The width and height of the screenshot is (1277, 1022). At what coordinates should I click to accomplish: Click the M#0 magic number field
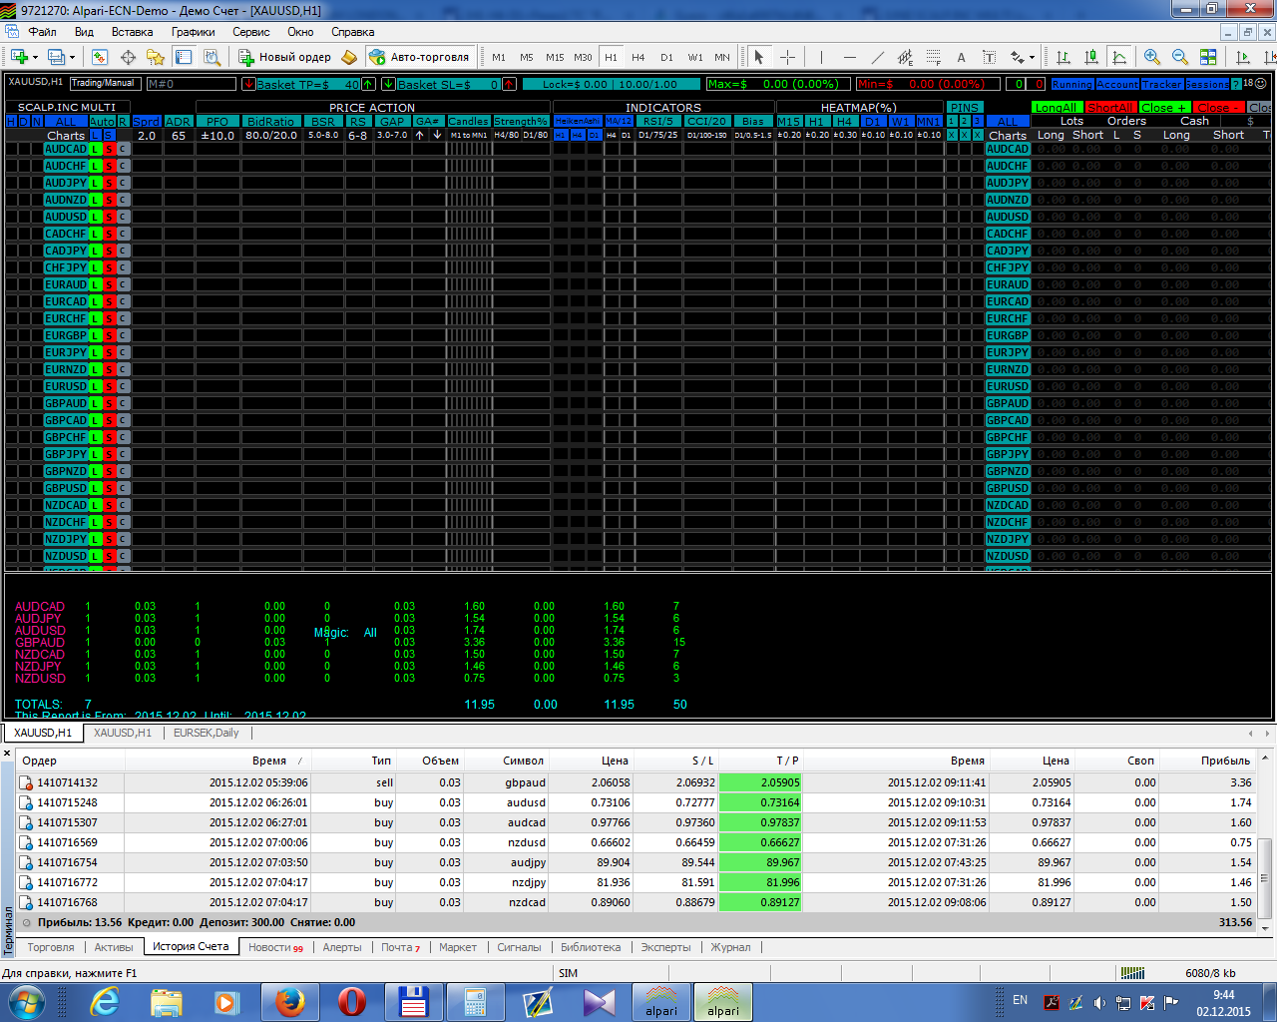[191, 84]
